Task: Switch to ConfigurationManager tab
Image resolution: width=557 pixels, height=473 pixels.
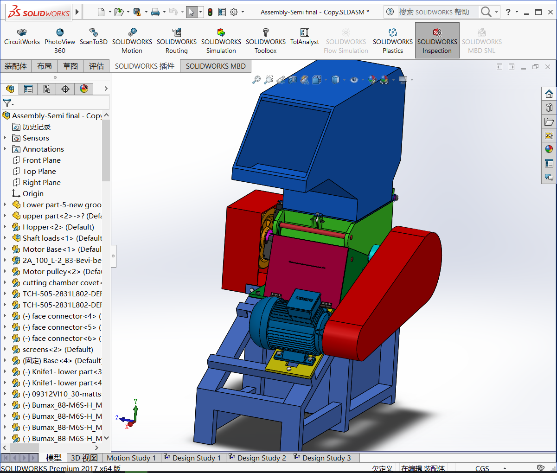Action: pyautogui.click(x=47, y=89)
